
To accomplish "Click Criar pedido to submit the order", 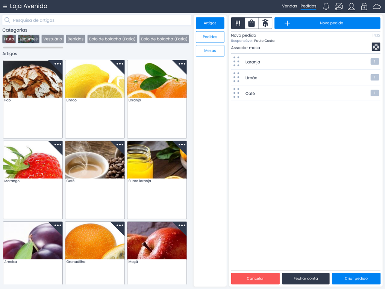I will click(356, 278).
